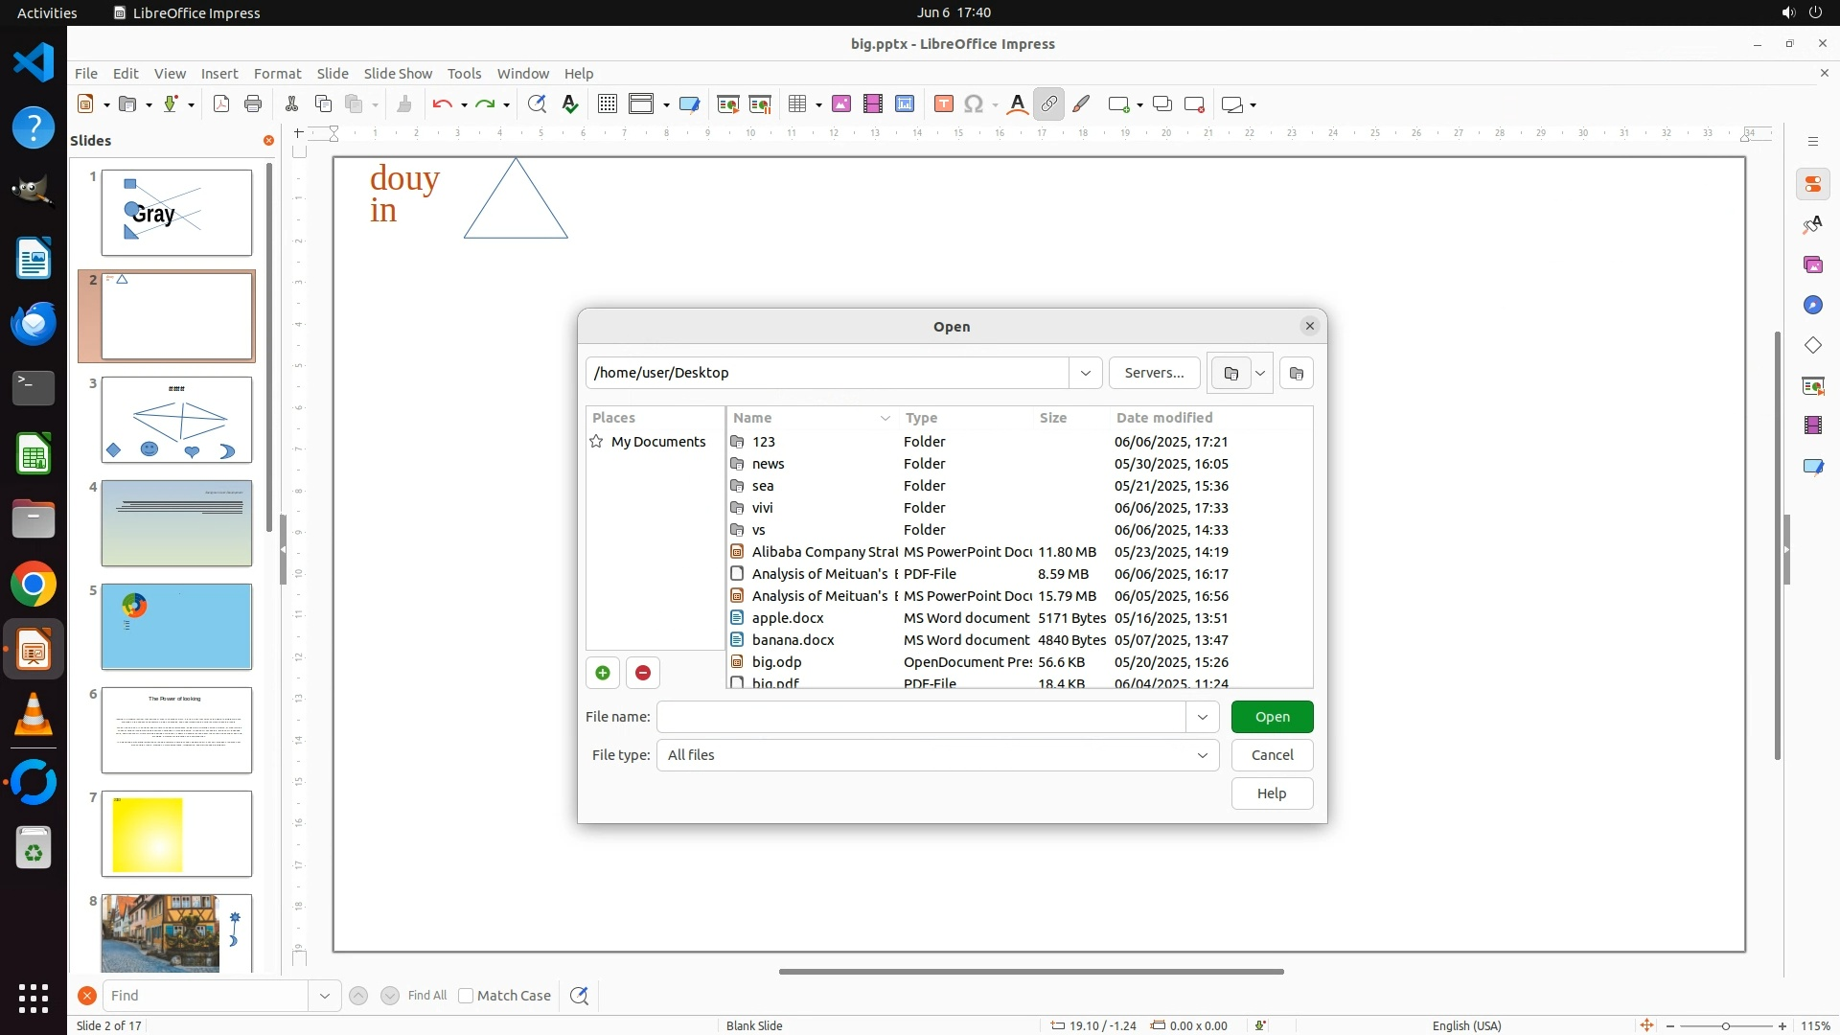Toggle the Insert Hyperlink toolbar button
The image size is (1840, 1035).
tap(1049, 104)
